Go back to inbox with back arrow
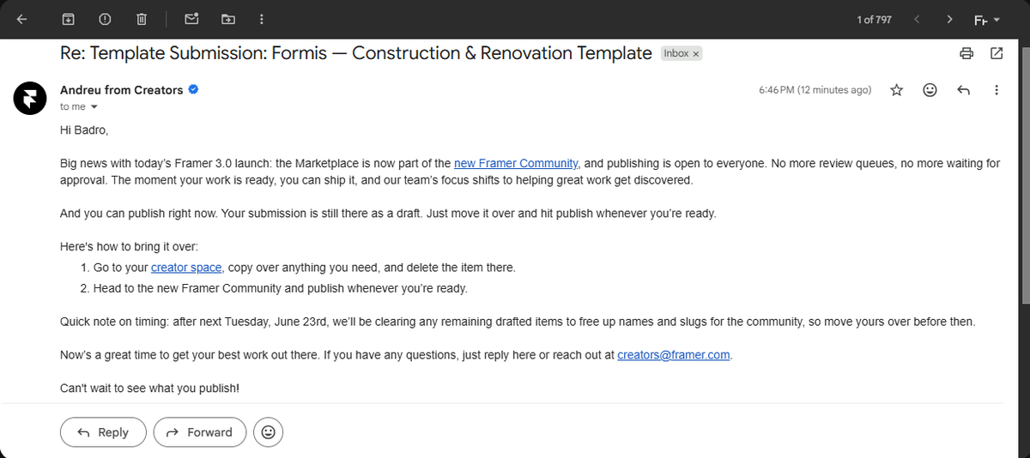 21,19
